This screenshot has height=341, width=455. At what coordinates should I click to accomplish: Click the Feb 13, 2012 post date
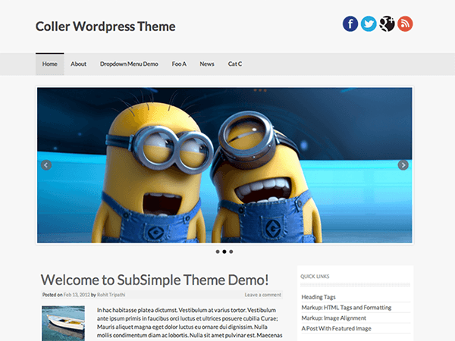click(77, 295)
